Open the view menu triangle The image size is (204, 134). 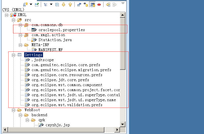point(123,3)
